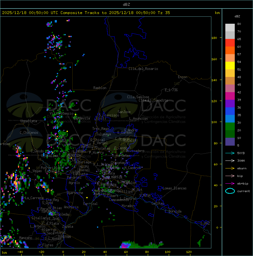The height and width of the screenshot is (256, 253).
Task: Pick the bright yellow 51–54 dBZ swatch
Action: pyautogui.click(x=230, y=65)
